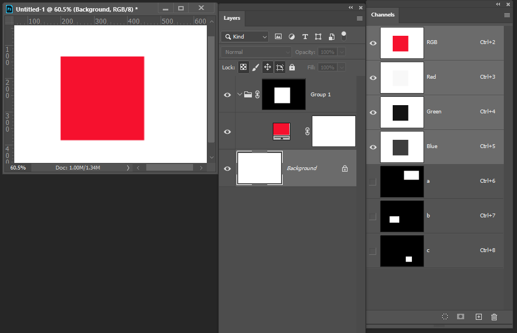Collapse Layers panel with double arrows
The width and height of the screenshot is (517, 333).
click(351, 7)
